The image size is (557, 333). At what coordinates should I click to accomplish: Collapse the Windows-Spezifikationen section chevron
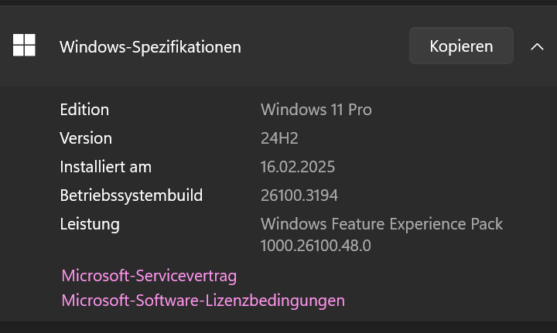537,46
